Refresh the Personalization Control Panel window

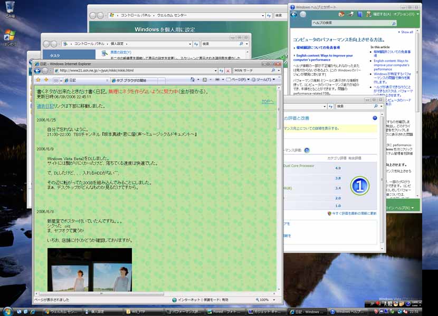(196, 44)
